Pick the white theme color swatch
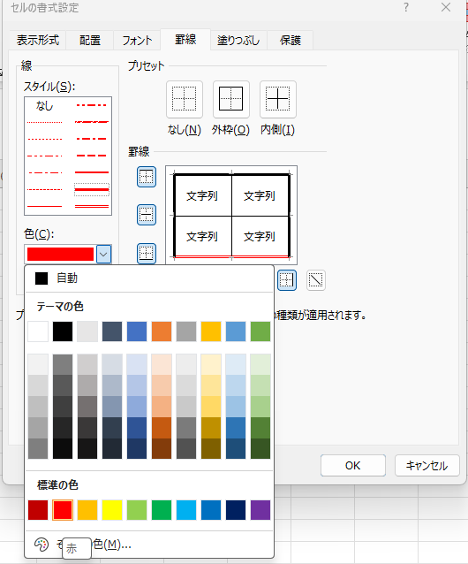 (38, 332)
